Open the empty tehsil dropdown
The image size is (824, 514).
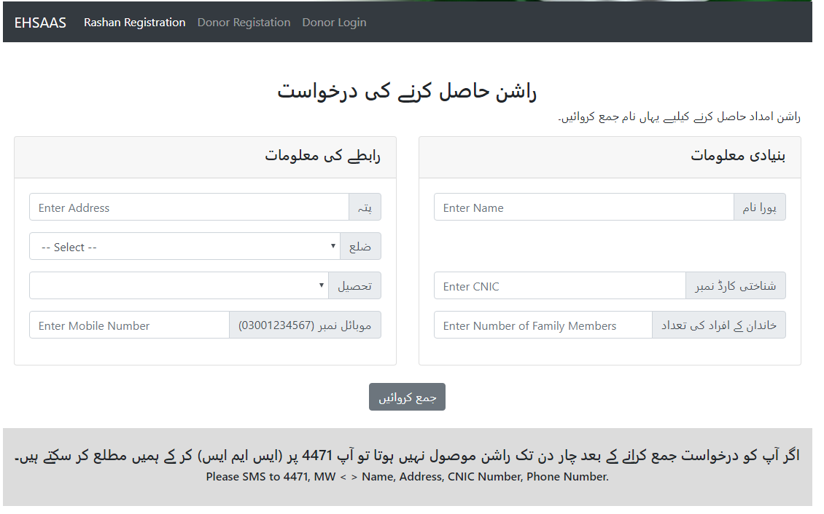[179, 286]
